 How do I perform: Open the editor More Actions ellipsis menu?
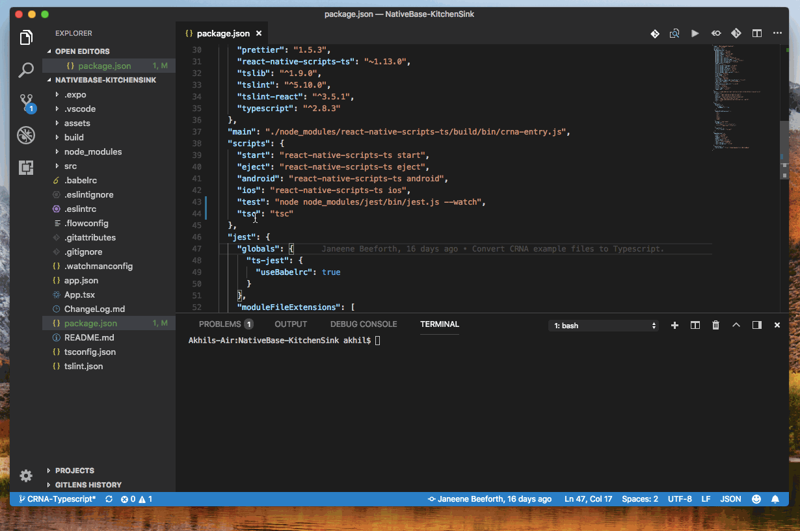(x=777, y=33)
